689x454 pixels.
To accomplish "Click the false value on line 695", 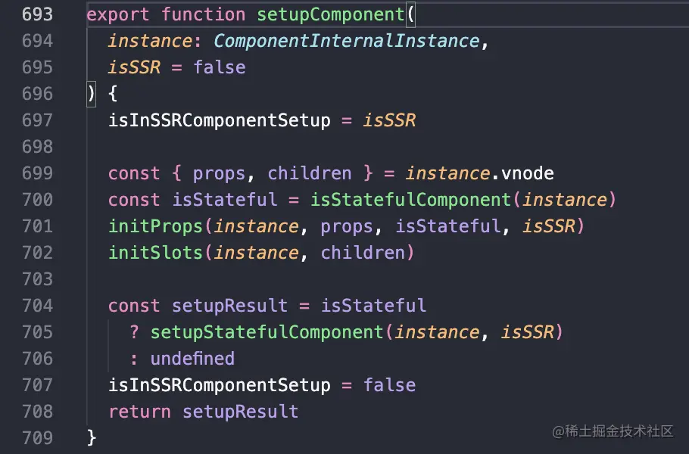I will [220, 67].
